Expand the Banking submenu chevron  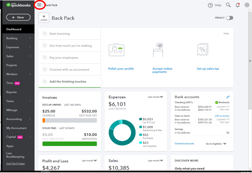30,38
